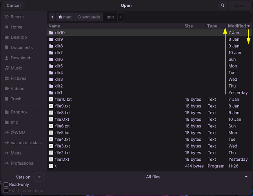Sort by the Name column header
The image size is (253, 196).
[x=54, y=26]
